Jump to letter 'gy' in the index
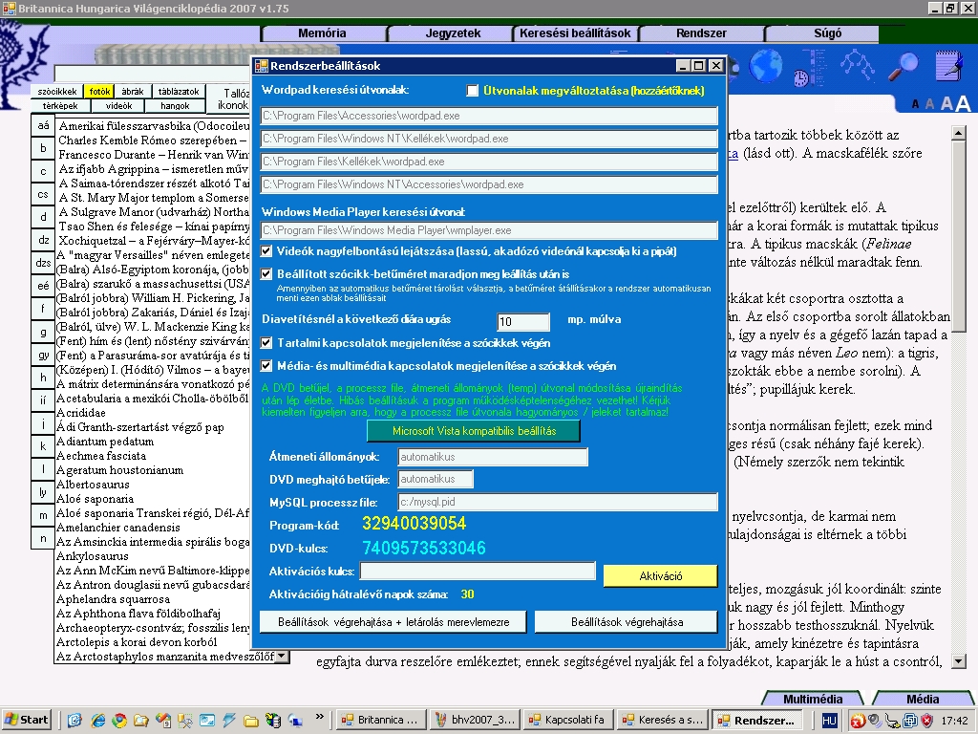This screenshot has height=734, width=978. click(43, 355)
